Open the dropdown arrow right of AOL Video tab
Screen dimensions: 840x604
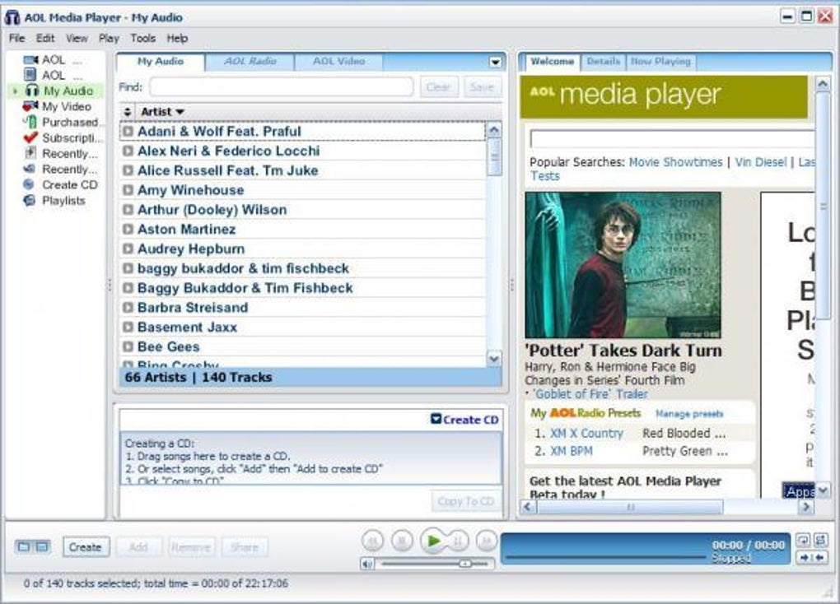(x=496, y=63)
